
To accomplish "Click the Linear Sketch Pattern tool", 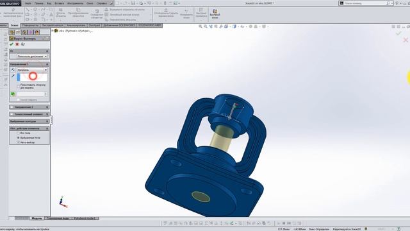I will [x=122, y=15].
